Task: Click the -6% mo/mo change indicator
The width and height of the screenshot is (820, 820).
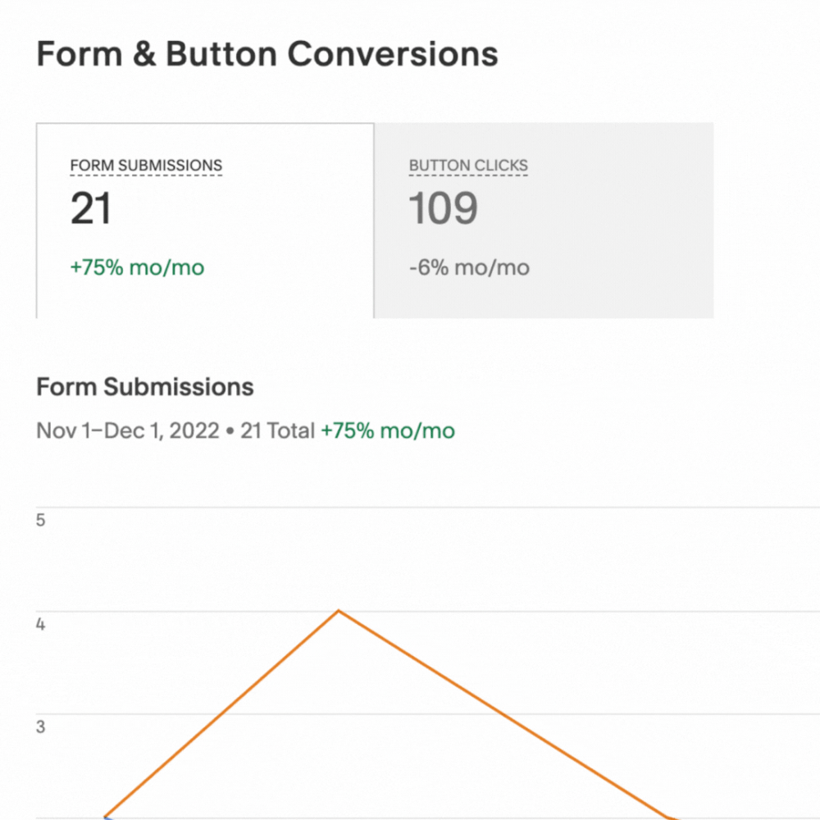Action: pos(468,267)
